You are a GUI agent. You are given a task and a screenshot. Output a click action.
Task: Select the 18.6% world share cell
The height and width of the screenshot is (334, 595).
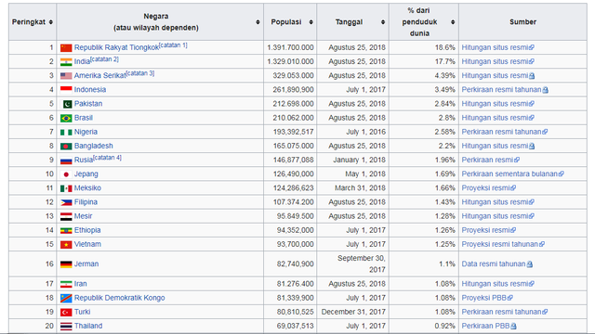[x=424, y=47]
